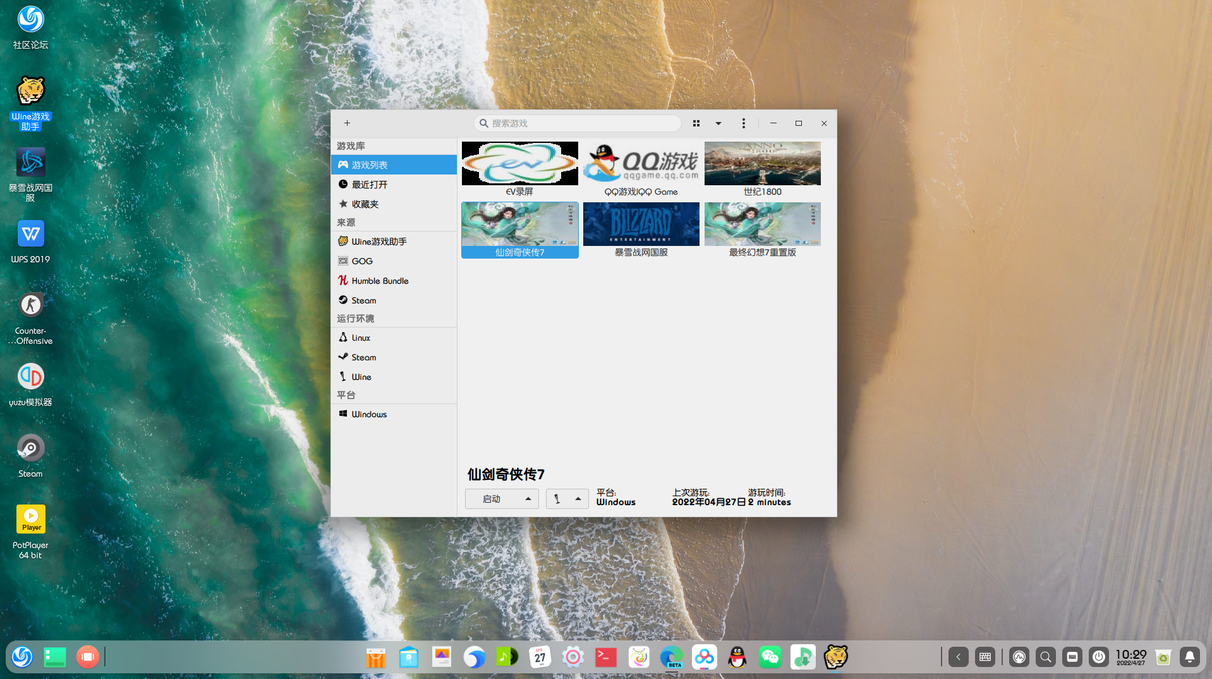Open QQ from the taskbar
This screenshot has width=1212, height=679.
(737, 657)
